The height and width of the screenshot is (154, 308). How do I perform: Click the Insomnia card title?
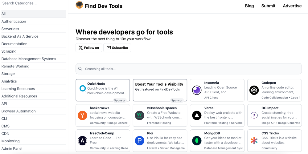coord(211,83)
